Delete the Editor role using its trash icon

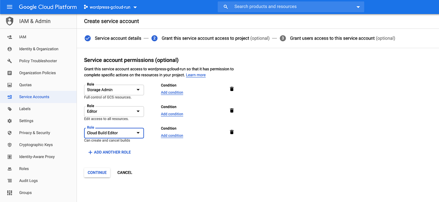tap(231, 110)
